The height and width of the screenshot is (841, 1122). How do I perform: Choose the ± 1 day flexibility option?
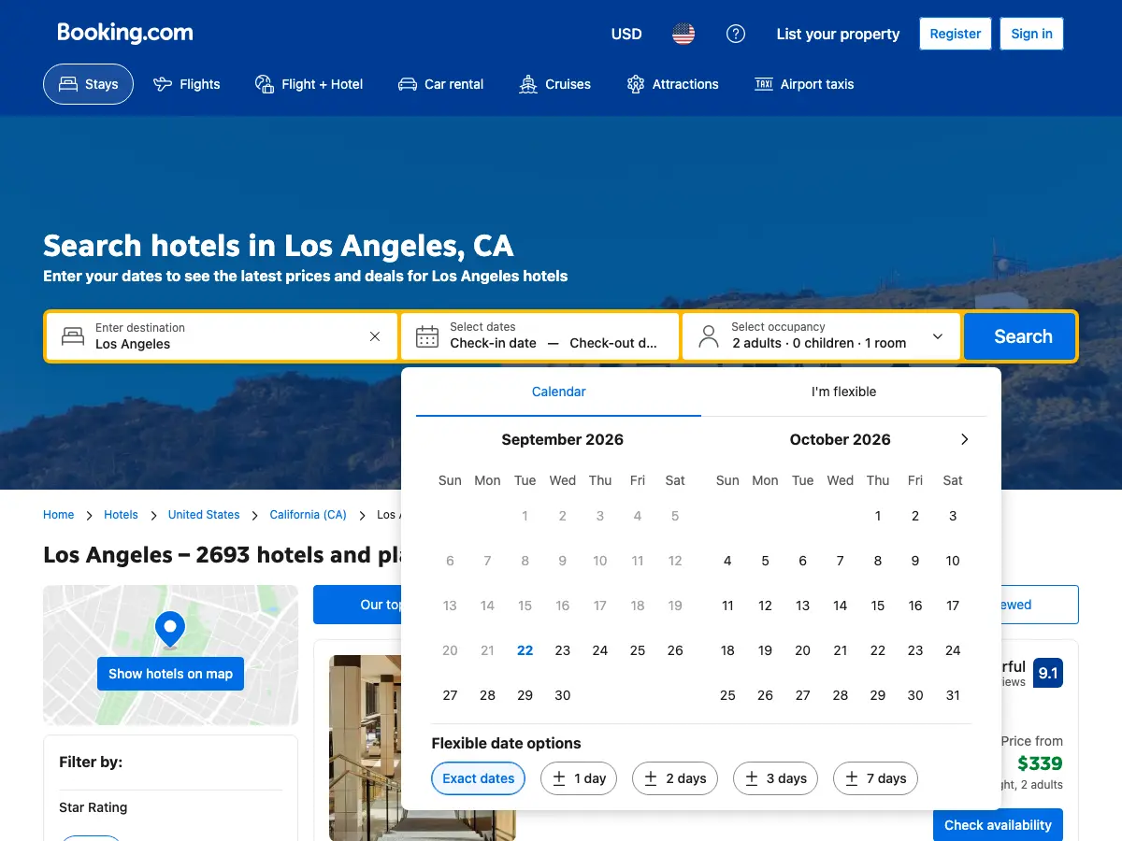coord(579,778)
